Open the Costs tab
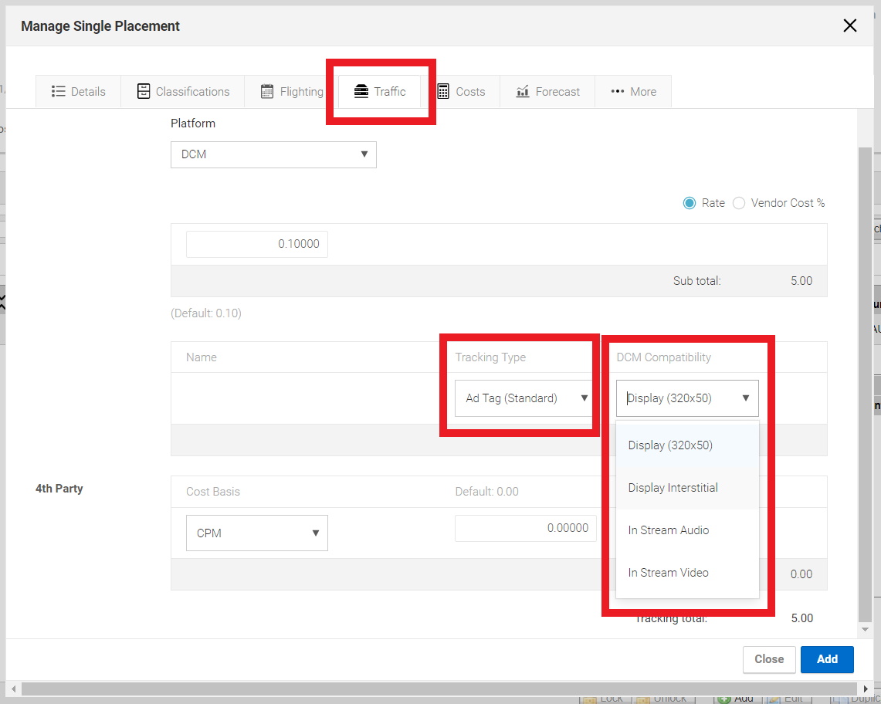This screenshot has height=704, width=881. click(461, 92)
